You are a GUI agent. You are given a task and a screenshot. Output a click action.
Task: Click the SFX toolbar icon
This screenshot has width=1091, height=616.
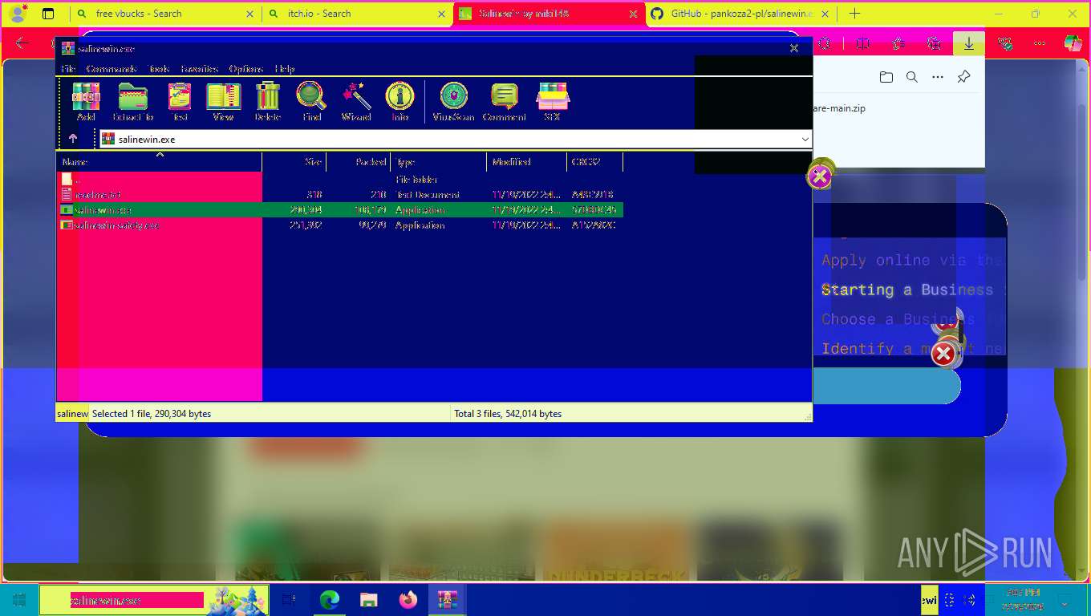pos(552,102)
